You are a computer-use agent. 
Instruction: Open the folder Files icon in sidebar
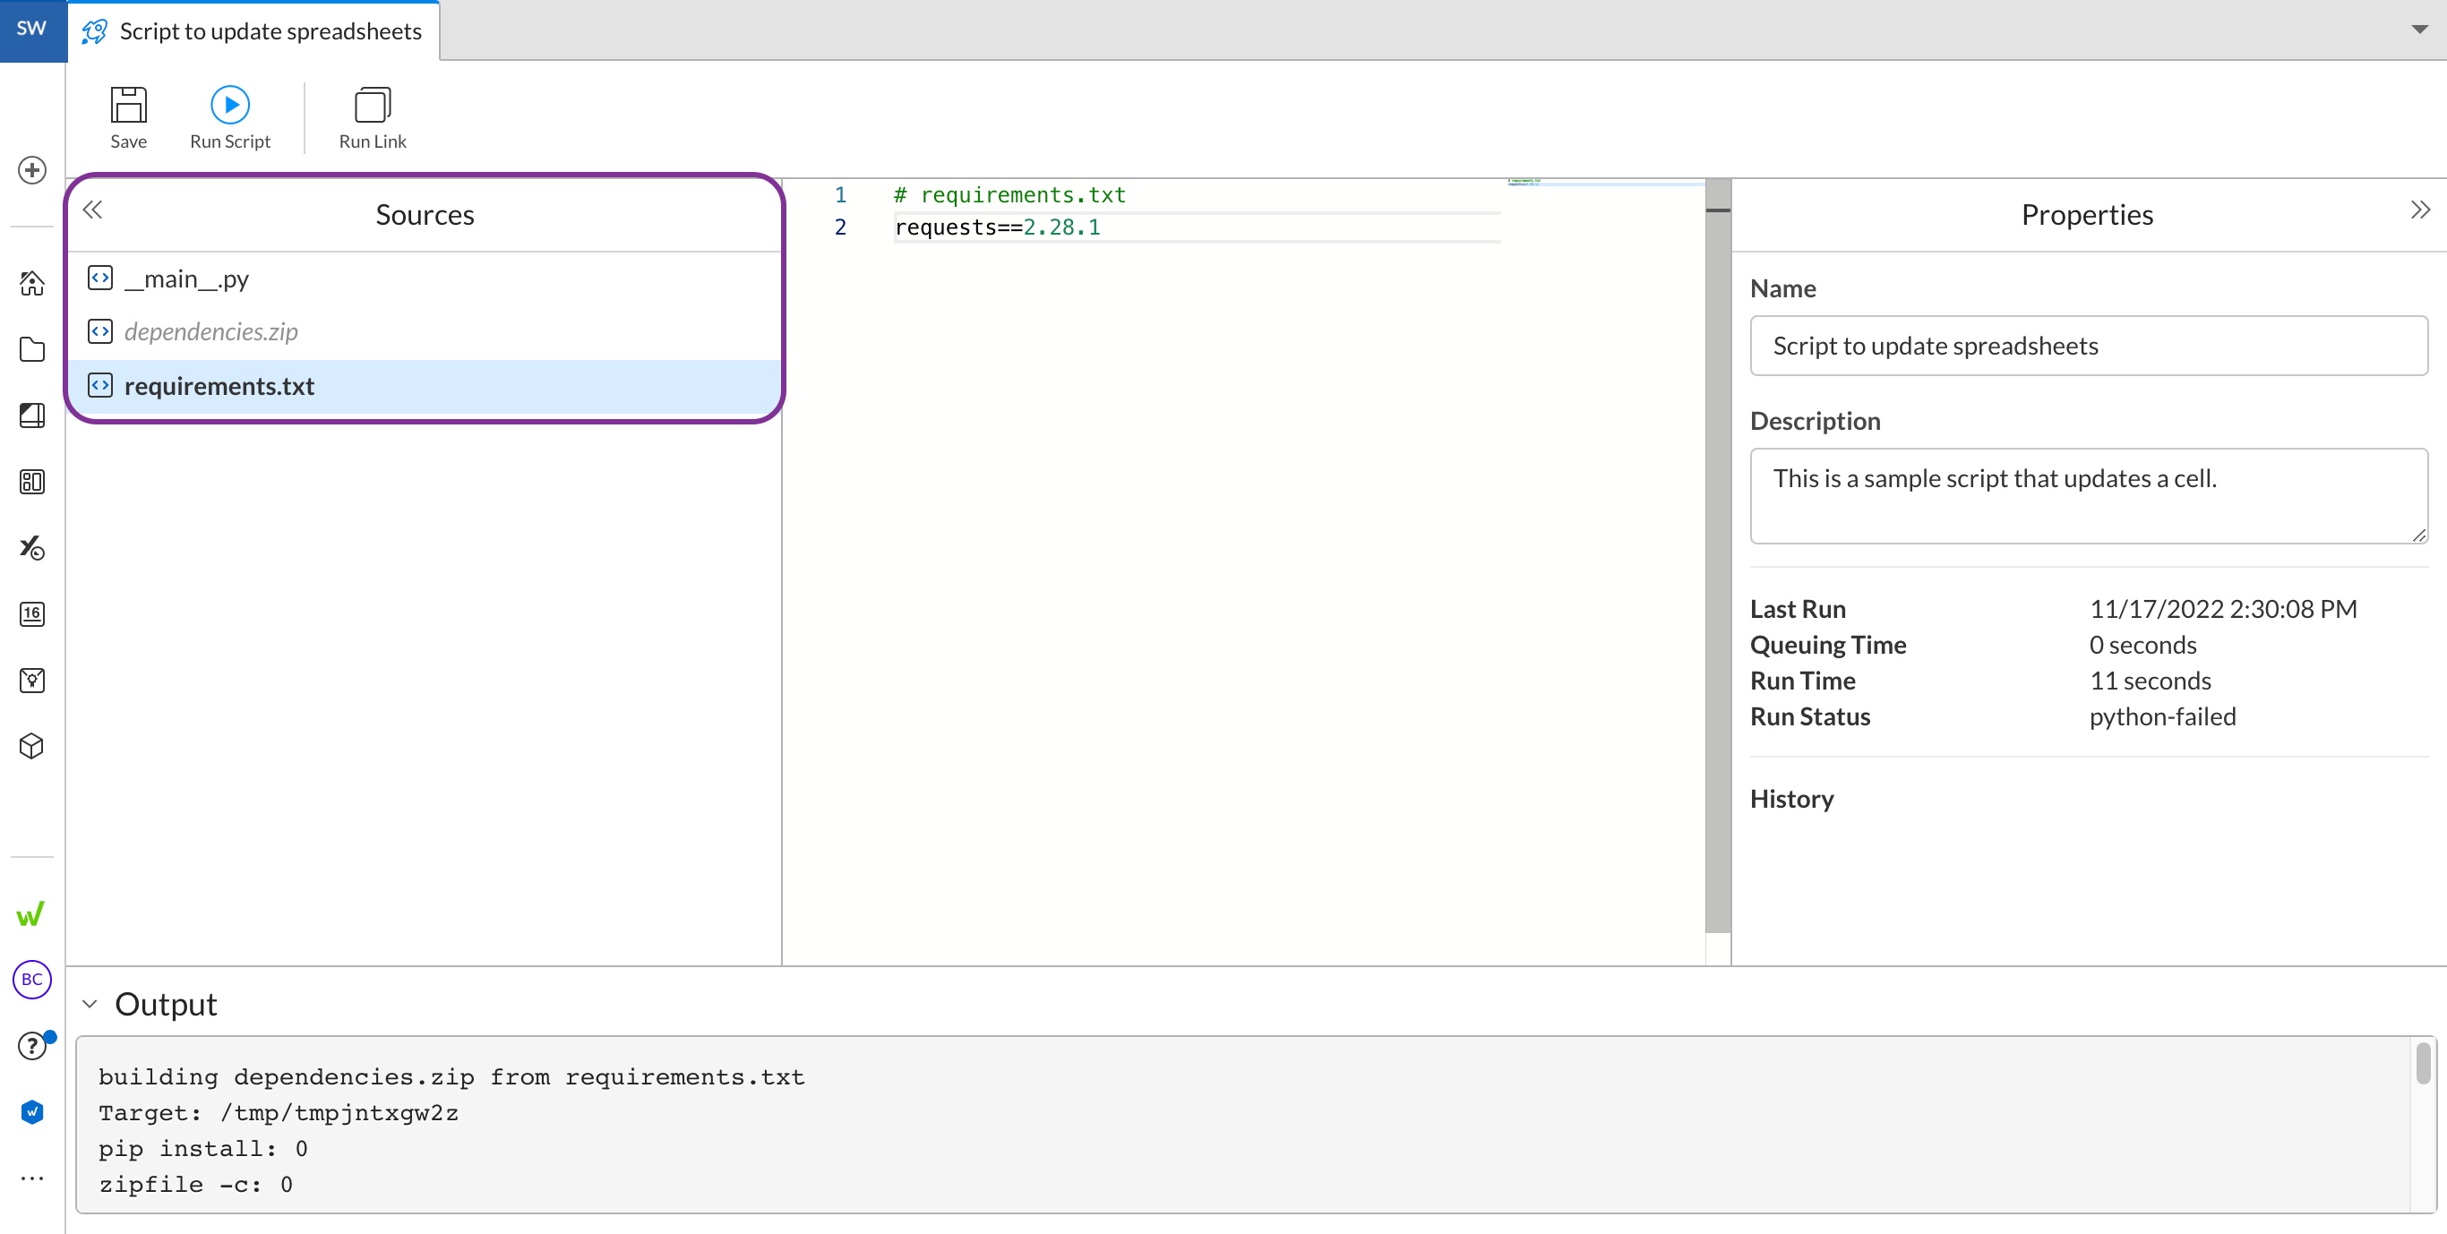pyautogui.click(x=32, y=349)
